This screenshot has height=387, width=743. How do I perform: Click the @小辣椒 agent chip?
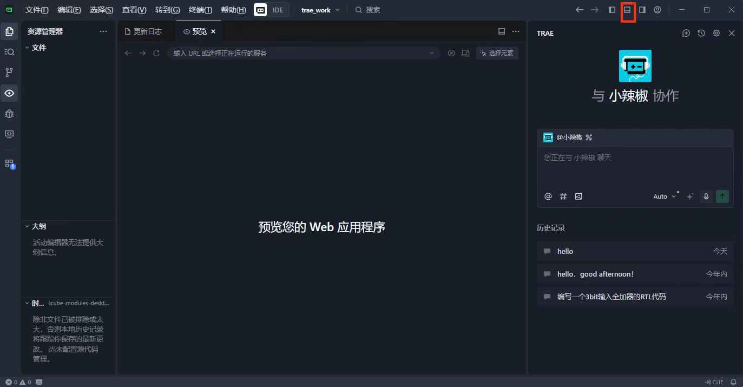568,137
